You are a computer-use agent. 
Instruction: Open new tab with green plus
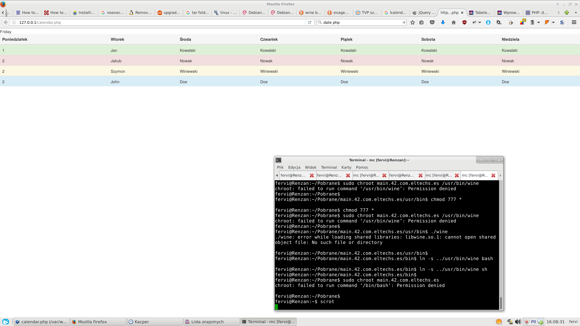567,12
